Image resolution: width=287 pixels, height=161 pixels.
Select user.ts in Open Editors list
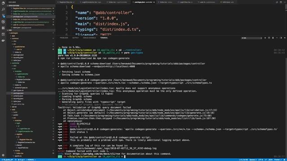coord(31,25)
